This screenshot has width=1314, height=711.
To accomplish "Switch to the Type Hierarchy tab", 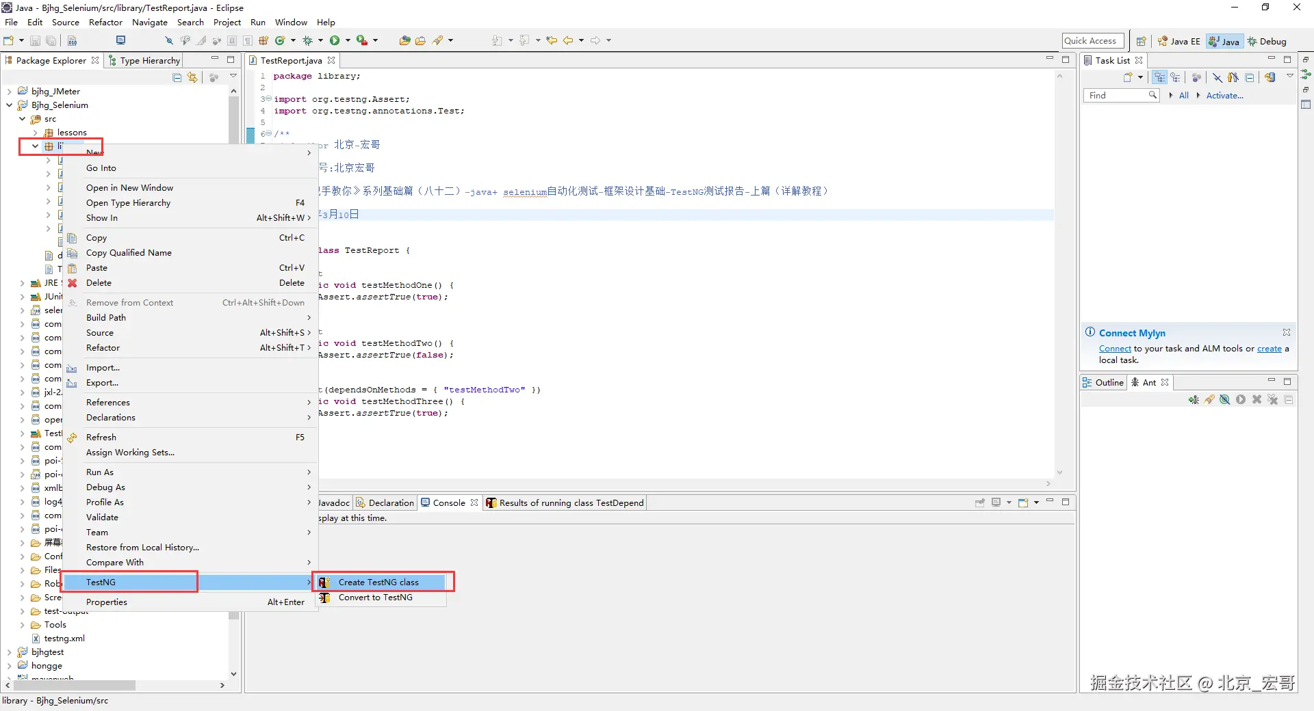I will pyautogui.click(x=144, y=61).
